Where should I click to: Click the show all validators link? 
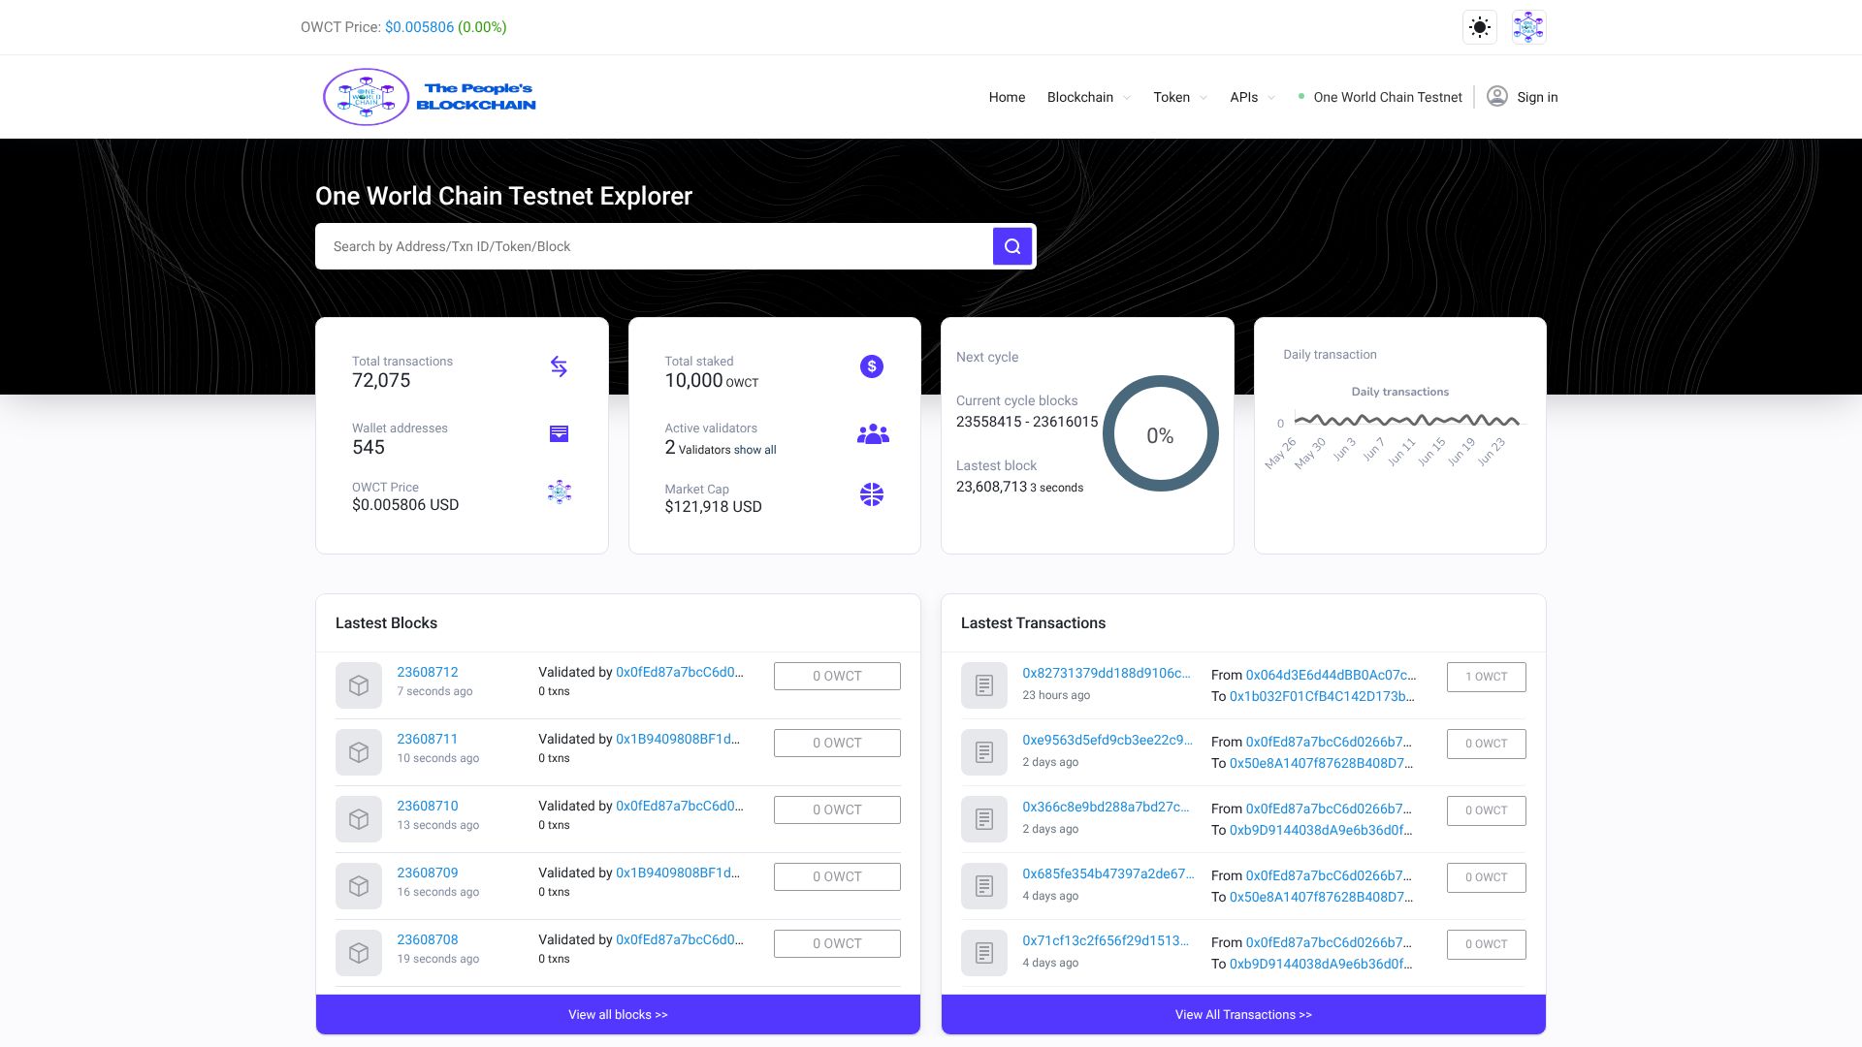(x=754, y=450)
